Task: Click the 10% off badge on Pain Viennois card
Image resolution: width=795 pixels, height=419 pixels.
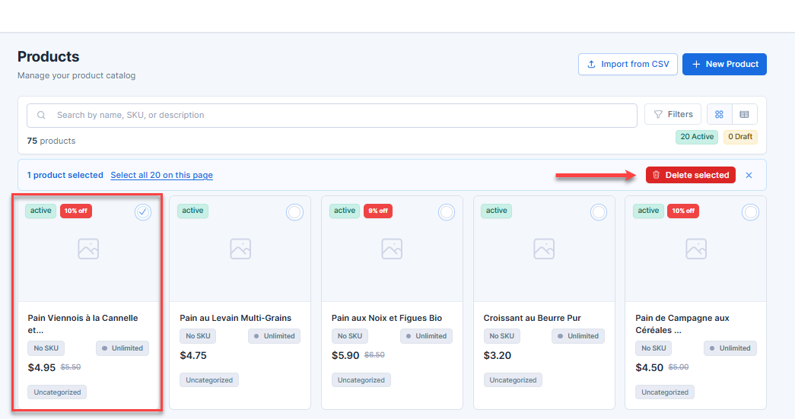Action: point(76,211)
